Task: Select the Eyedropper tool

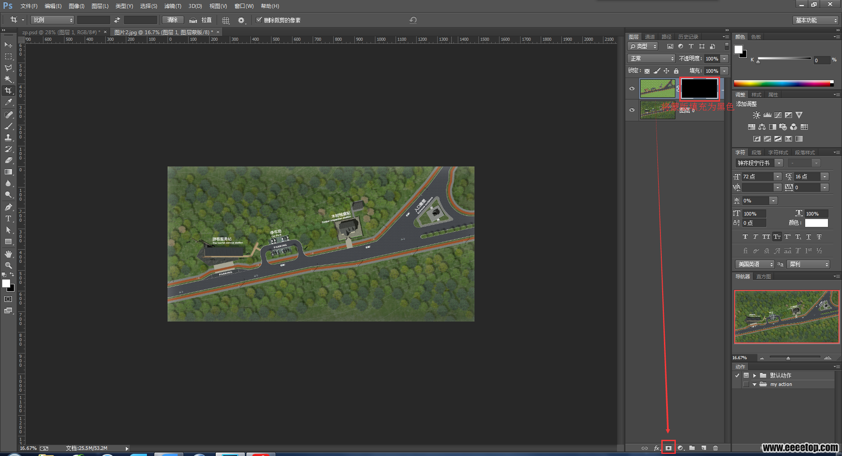Action: [8, 102]
